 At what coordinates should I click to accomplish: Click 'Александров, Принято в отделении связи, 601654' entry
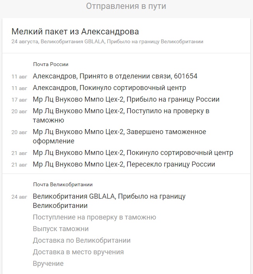115,76
